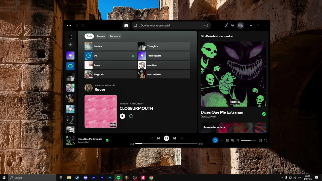Open the Thought's tile
Image resolution: width=322 pixels, height=181 pixels.
point(164,46)
